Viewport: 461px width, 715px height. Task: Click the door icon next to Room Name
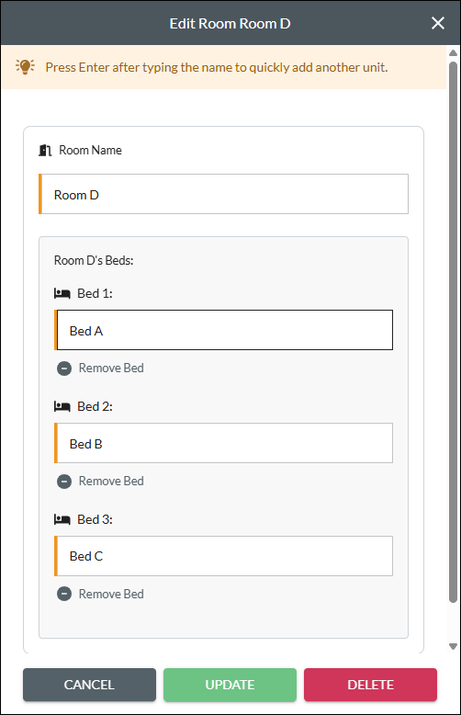click(x=45, y=150)
